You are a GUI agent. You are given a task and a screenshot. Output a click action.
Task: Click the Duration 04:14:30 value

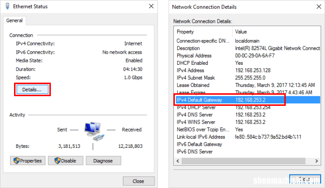tap(133, 69)
